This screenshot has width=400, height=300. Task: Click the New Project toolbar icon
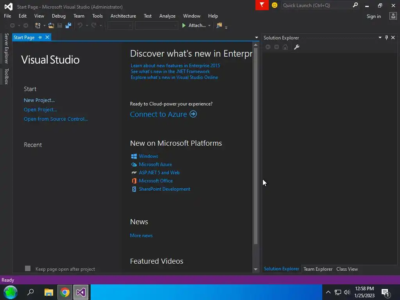pyautogui.click(x=38, y=25)
